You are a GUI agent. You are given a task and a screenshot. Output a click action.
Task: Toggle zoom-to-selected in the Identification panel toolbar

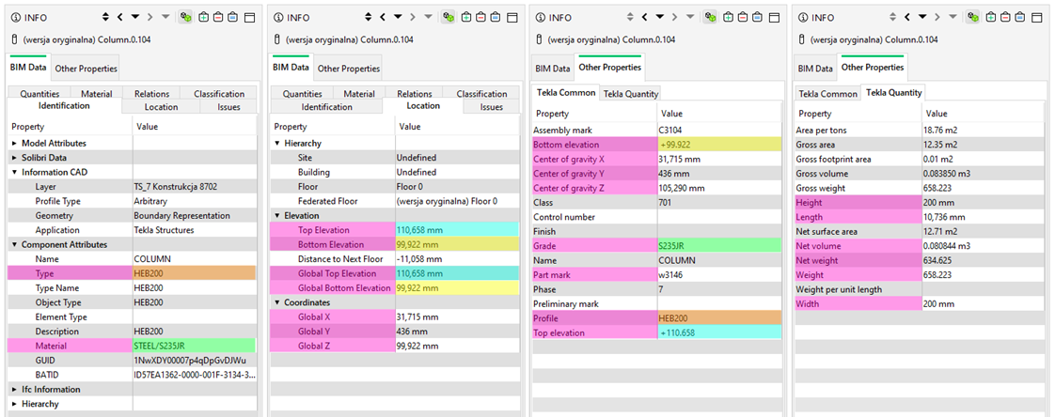pyautogui.click(x=185, y=17)
